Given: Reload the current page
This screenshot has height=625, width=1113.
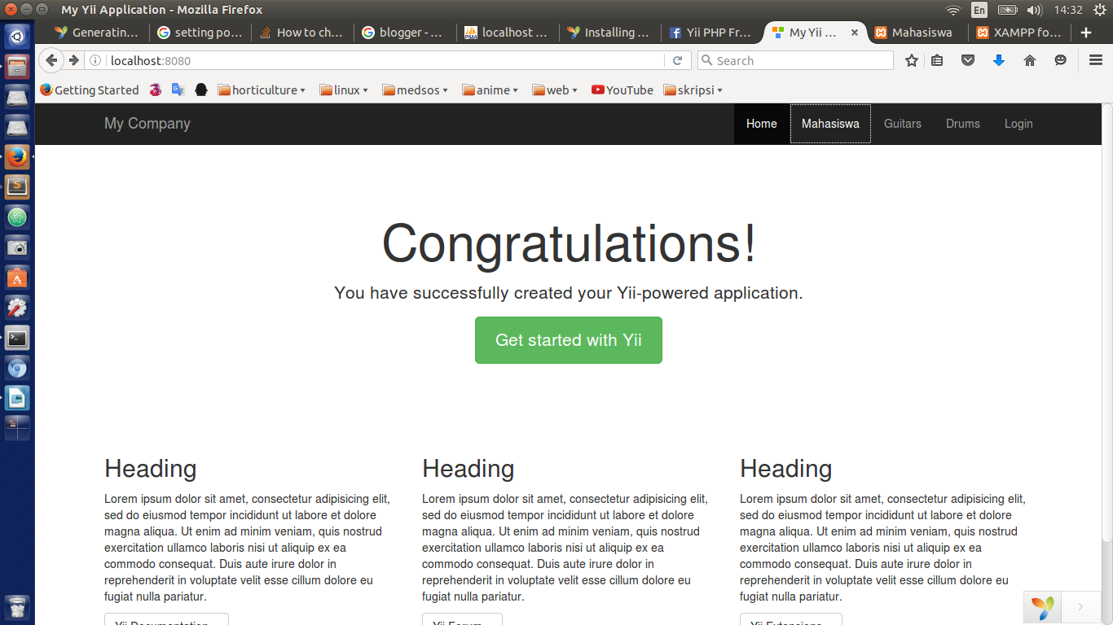Looking at the screenshot, I should [x=678, y=60].
